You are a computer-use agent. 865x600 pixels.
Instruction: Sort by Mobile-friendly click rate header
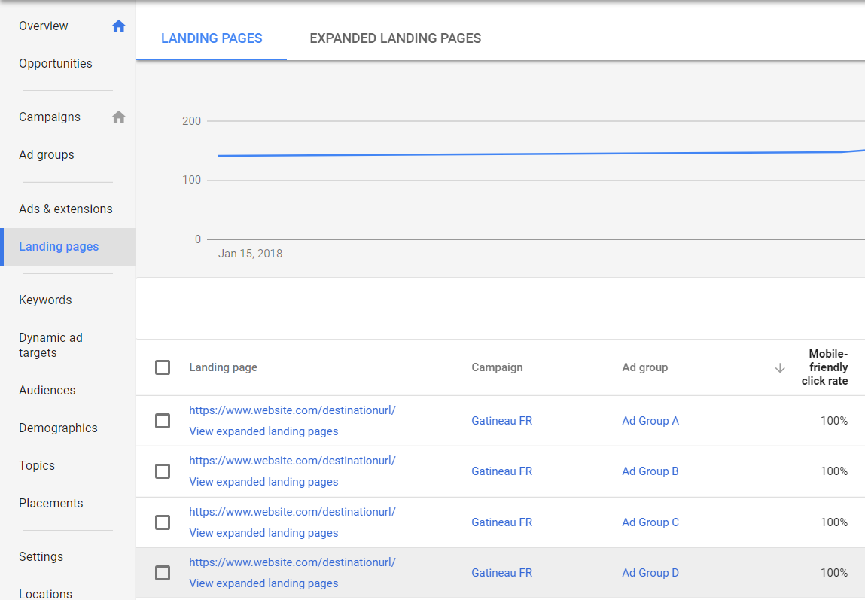[825, 367]
